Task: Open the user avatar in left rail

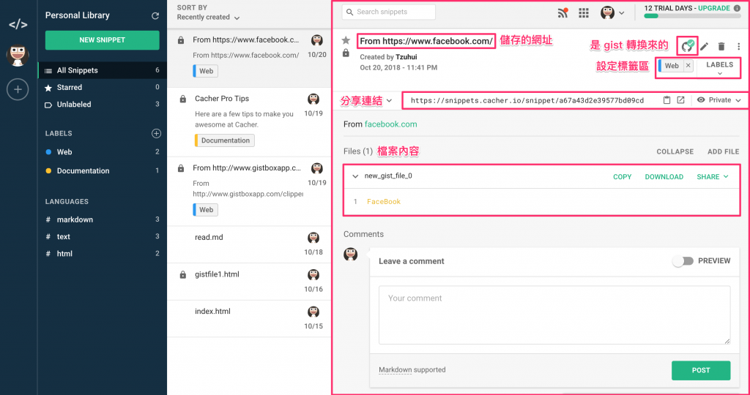Action: coord(18,56)
